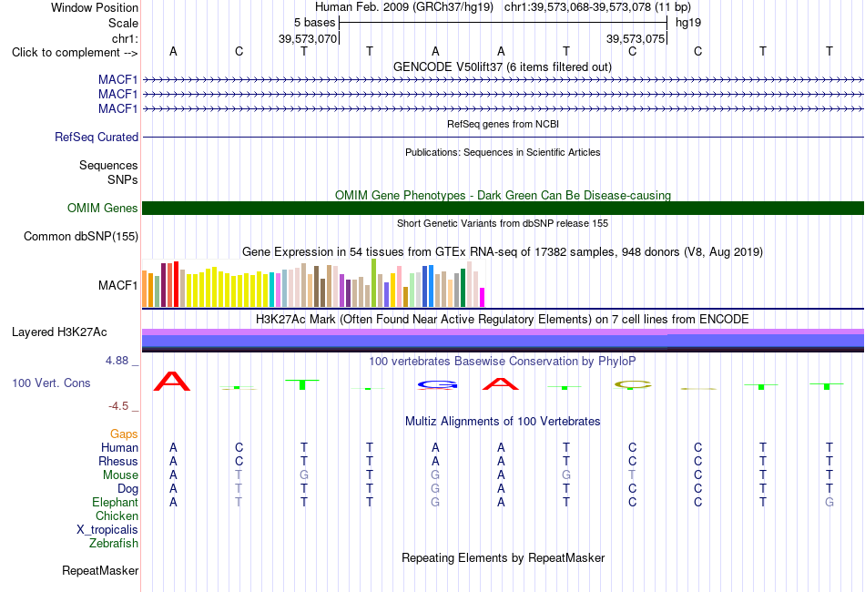Screen dimensions: 865x592
Task: Click the Dog species label
Action: coord(127,489)
